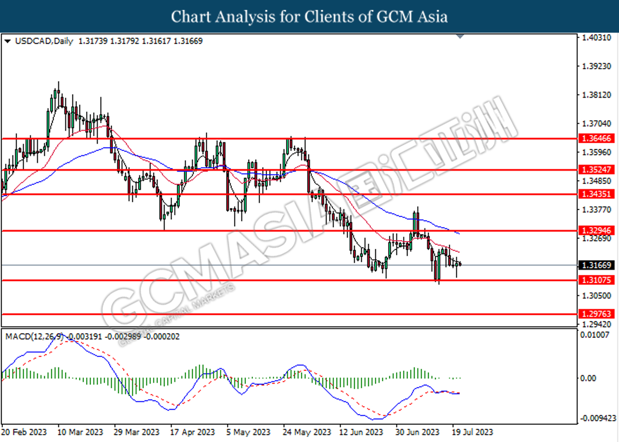Click the 20 Feb 2023 date label
Image resolution: width=619 pixels, height=442 pixels.
click(x=24, y=432)
